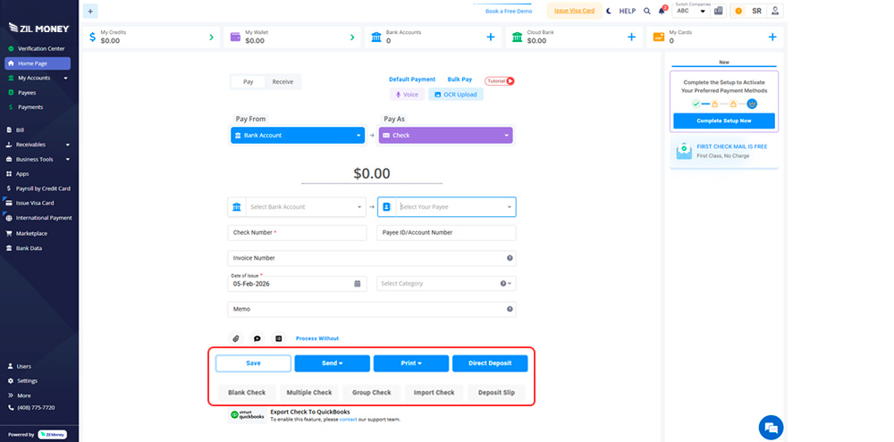Click the plus icon beside Bank Accounts
The height and width of the screenshot is (442, 894).
pos(490,37)
